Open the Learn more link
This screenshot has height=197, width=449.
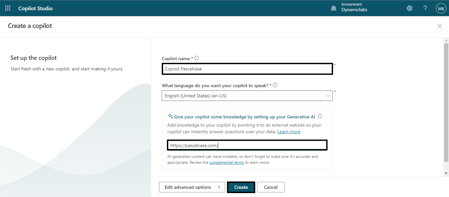[x=289, y=132]
